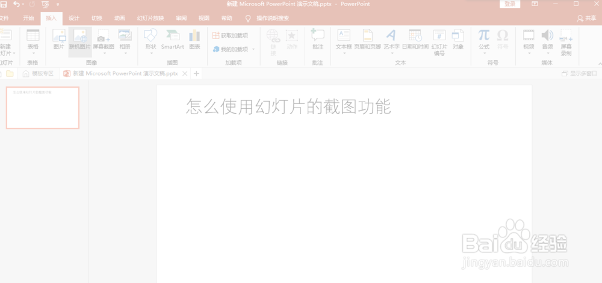
Task: Switch to the 切换 transitions tab
Action: click(x=97, y=18)
